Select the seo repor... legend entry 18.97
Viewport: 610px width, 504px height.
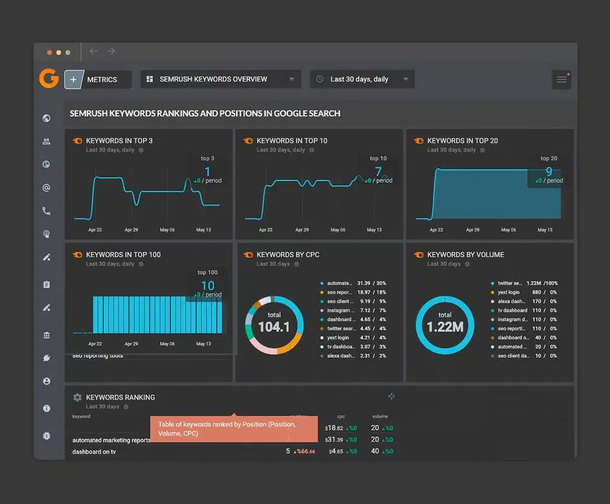point(353,292)
